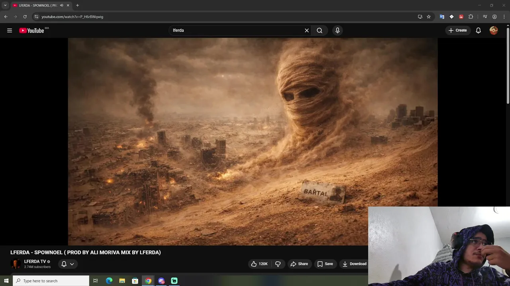Screen dimensions: 510x286
Task: View site information icon in address bar
Action: pos(36,17)
